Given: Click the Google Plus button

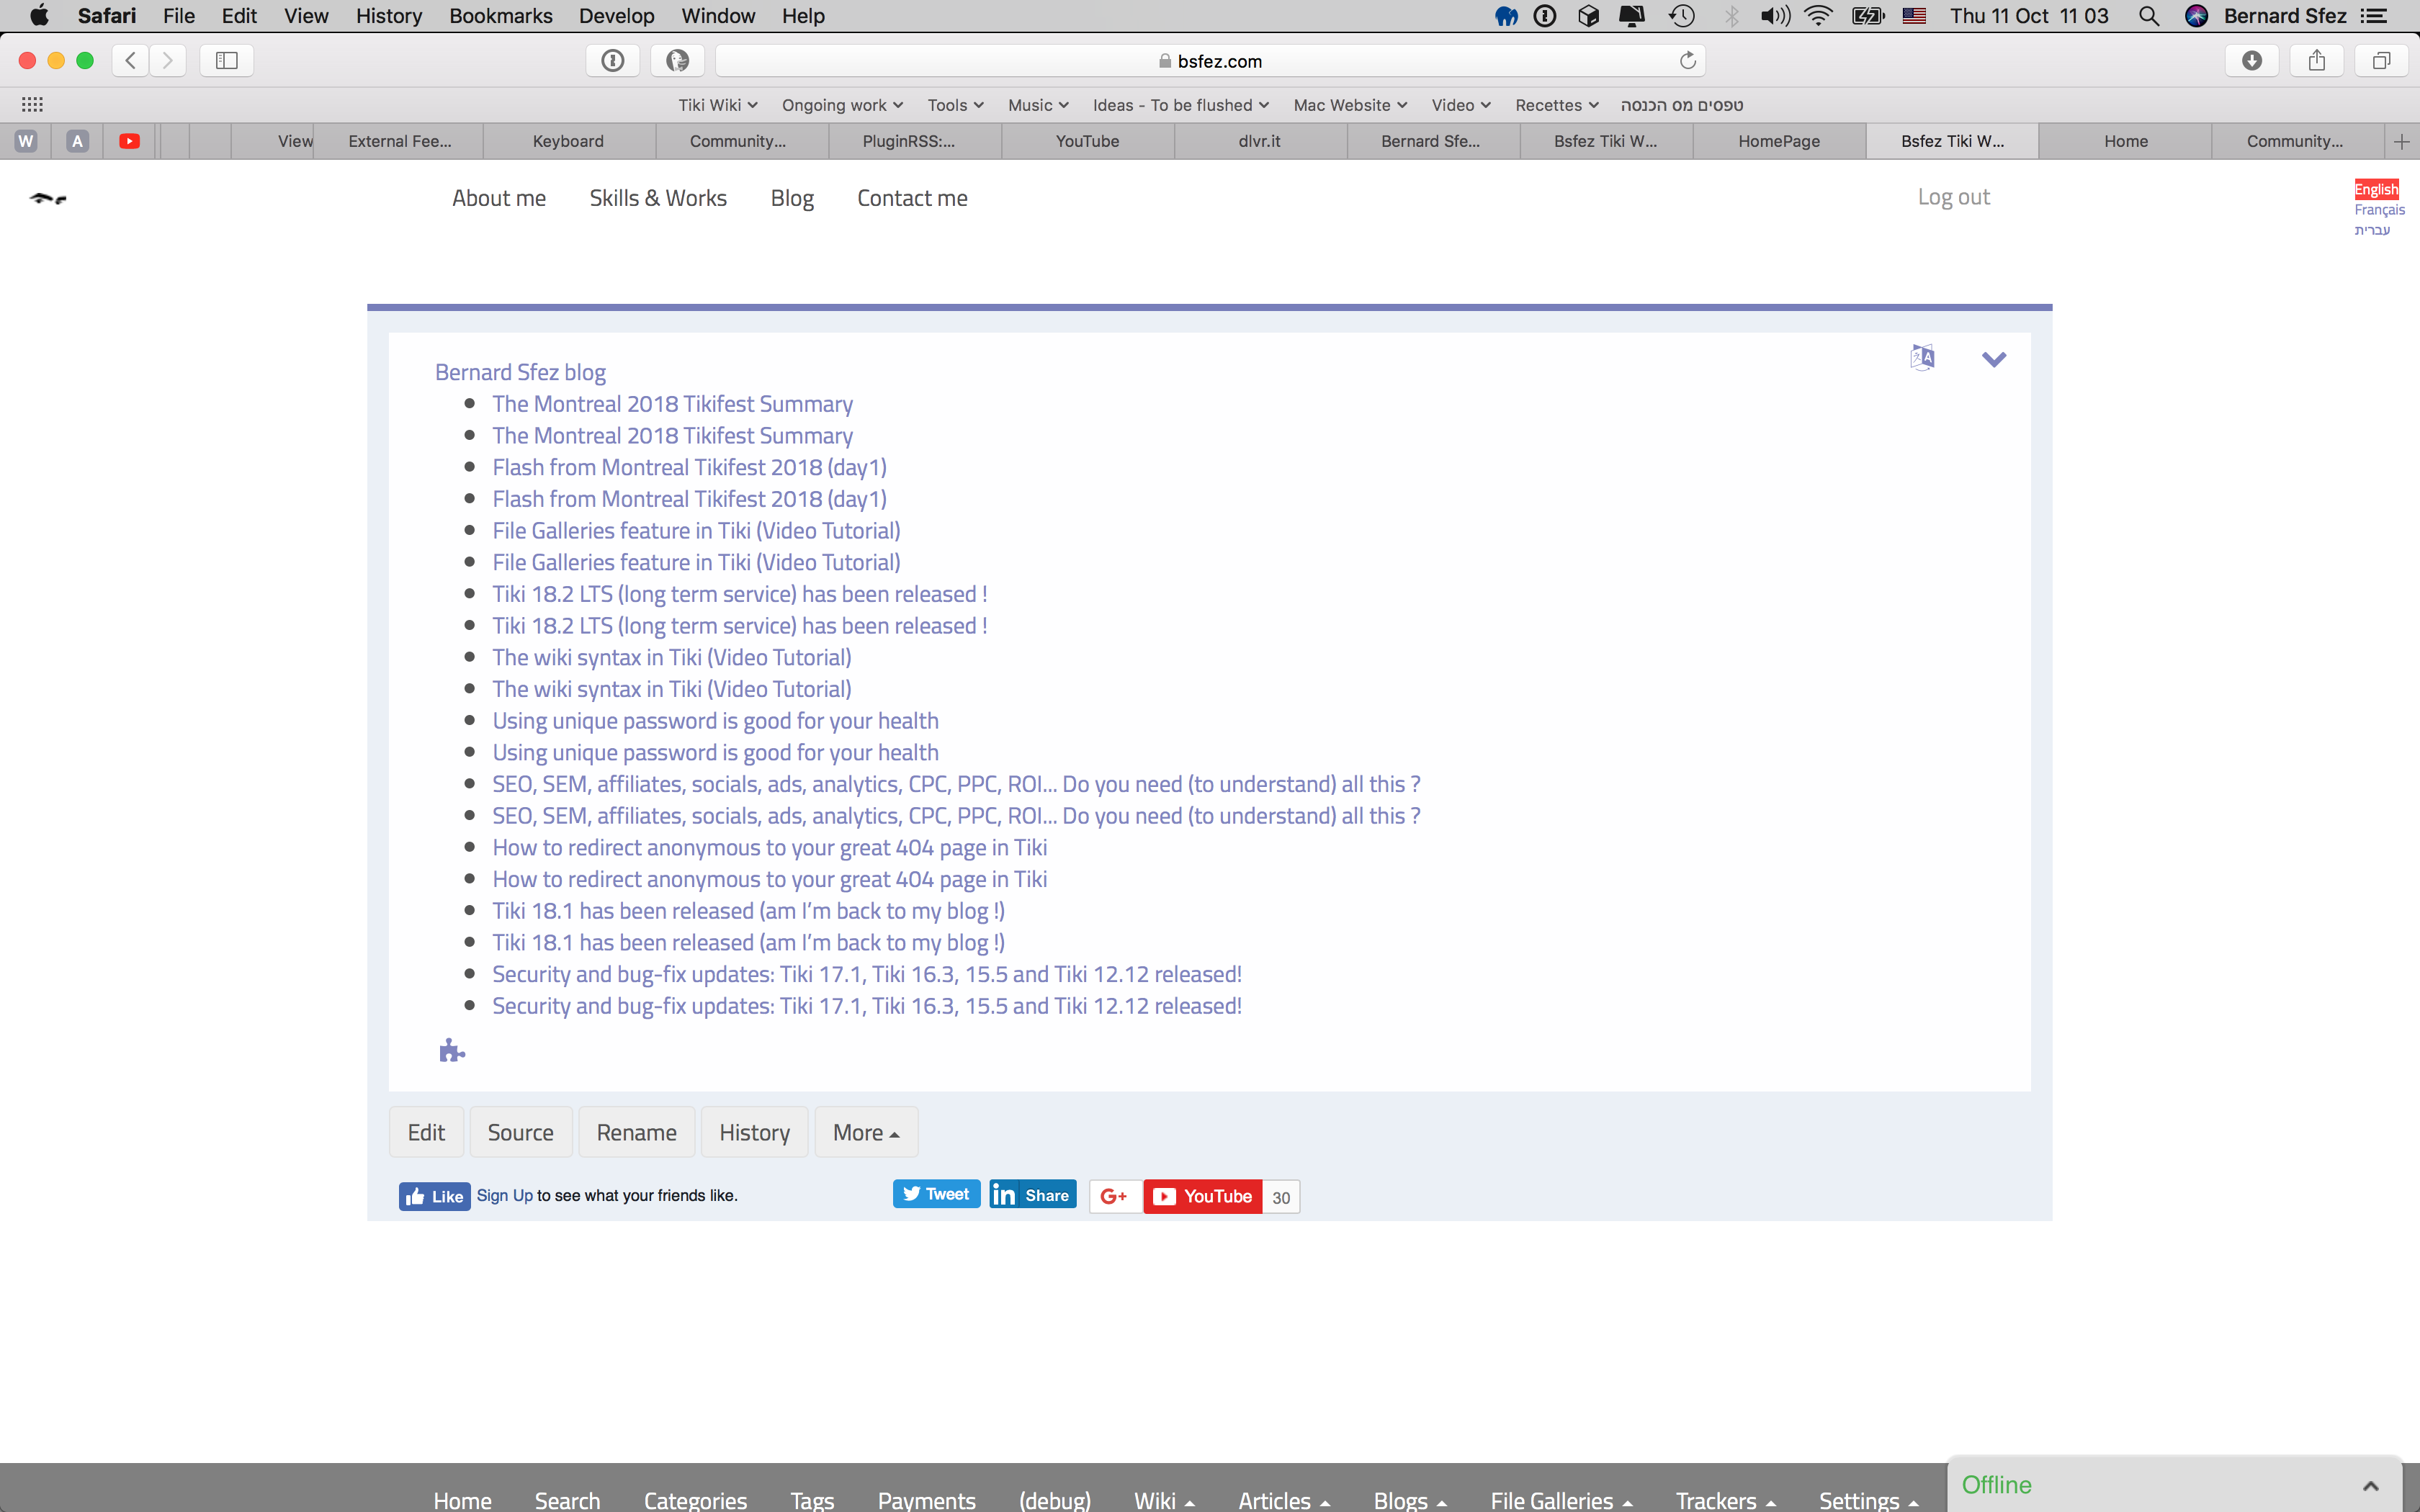Looking at the screenshot, I should pos(1114,1196).
